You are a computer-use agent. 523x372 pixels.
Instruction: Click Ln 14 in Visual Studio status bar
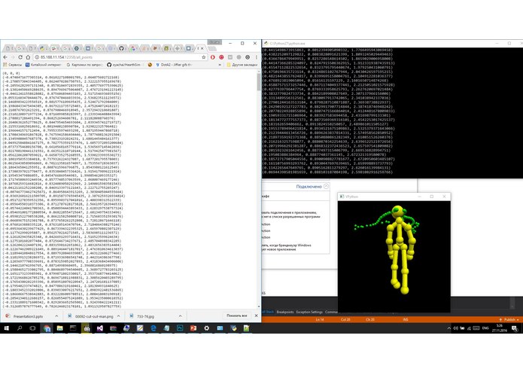pyautogui.click(x=320, y=319)
